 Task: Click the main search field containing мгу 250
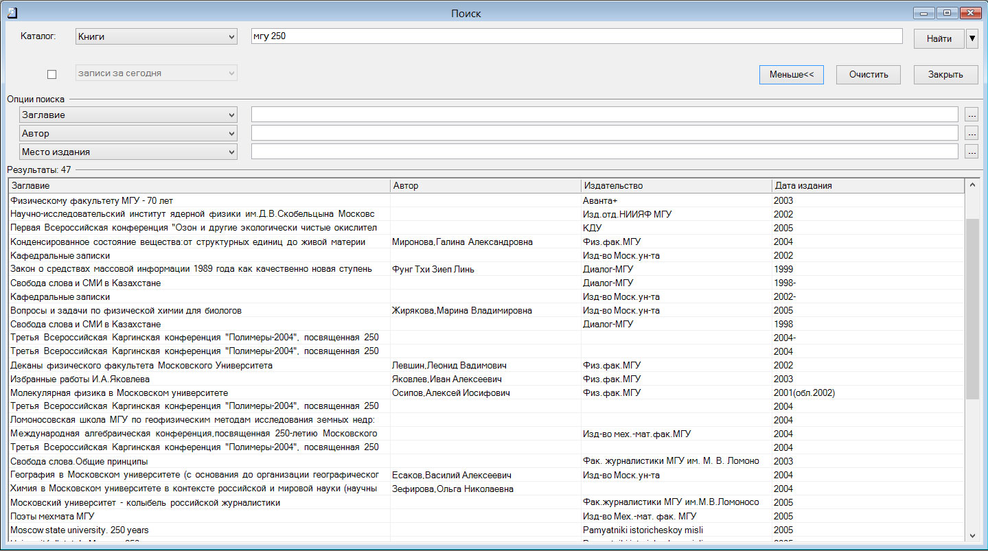pyautogui.click(x=576, y=36)
